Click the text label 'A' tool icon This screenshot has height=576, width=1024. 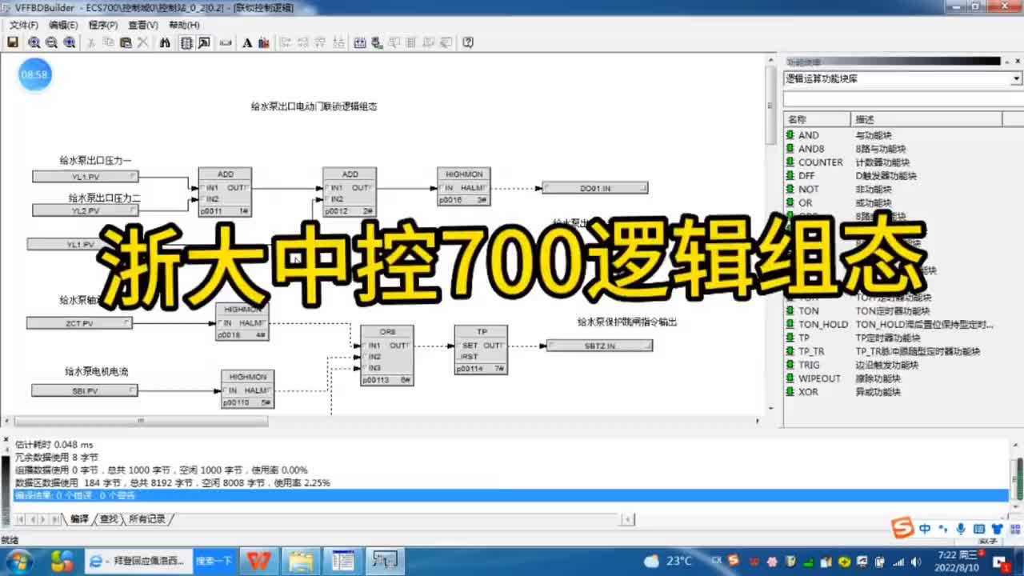pyautogui.click(x=247, y=42)
